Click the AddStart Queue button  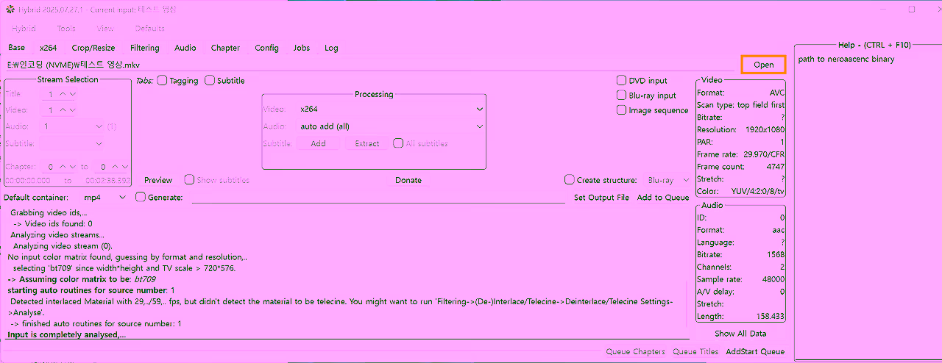pyautogui.click(x=755, y=352)
